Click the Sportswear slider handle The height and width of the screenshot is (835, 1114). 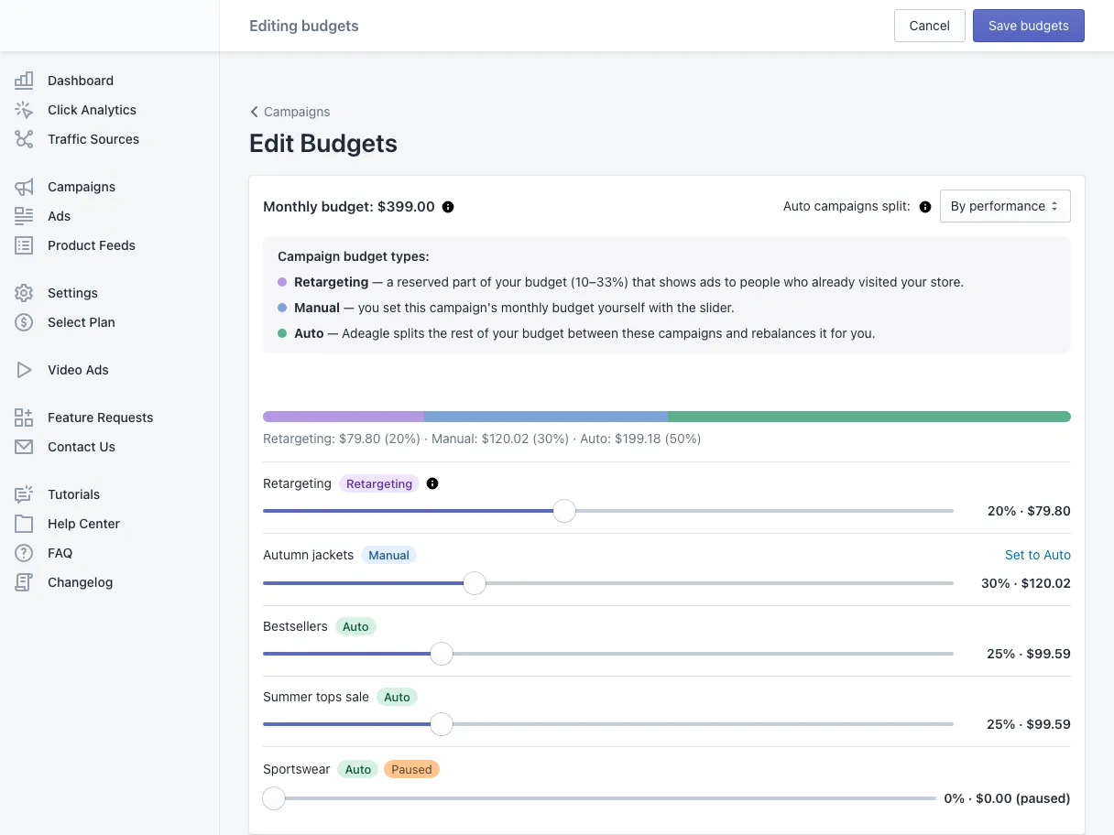pos(274,798)
